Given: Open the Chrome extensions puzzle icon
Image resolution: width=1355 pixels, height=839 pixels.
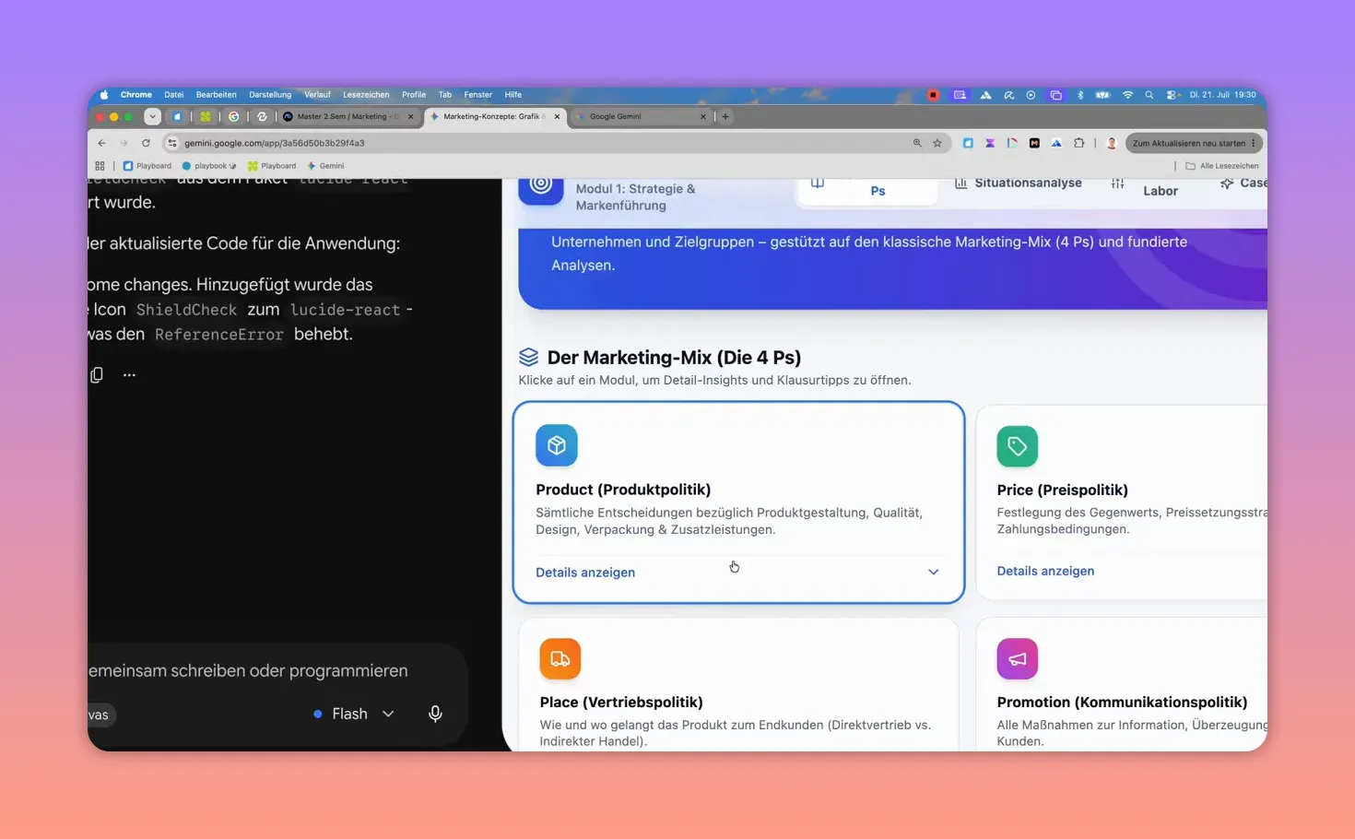Looking at the screenshot, I should [1078, 143].
